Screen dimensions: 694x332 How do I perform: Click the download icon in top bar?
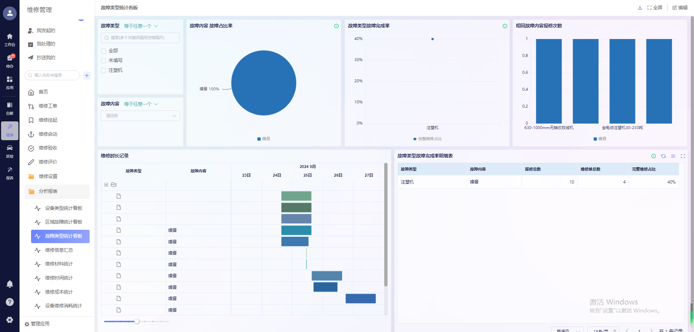[640, 8]
